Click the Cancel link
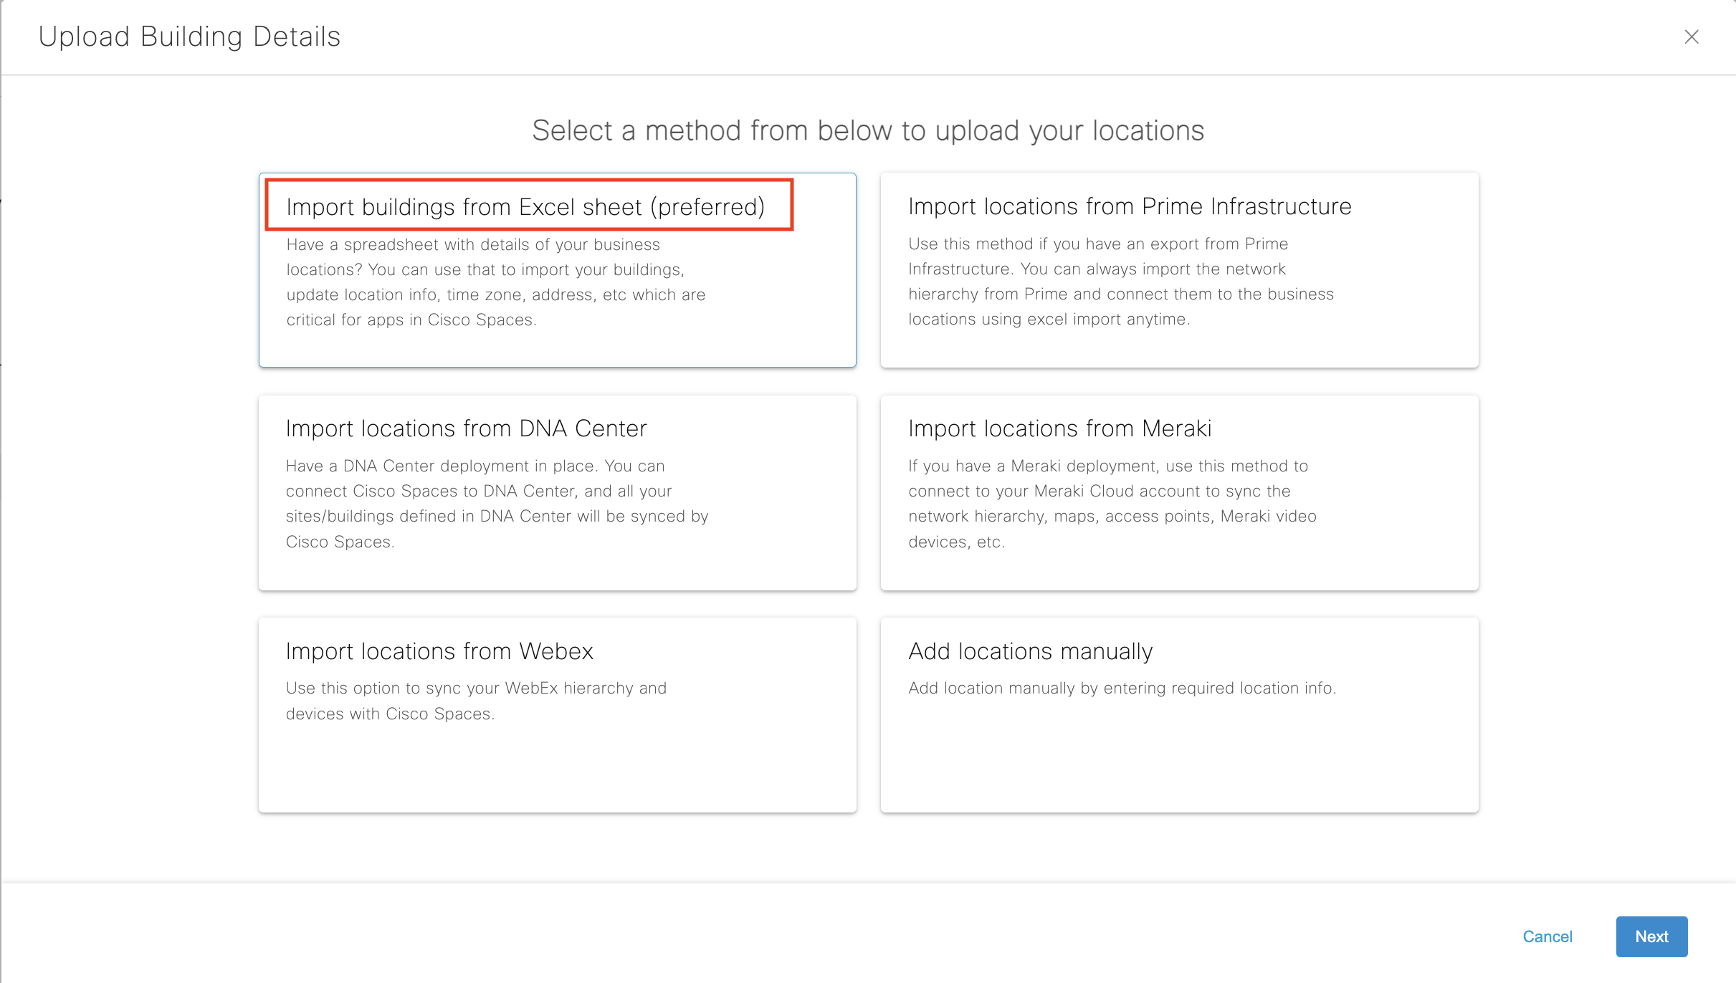 click(1547, 936)
